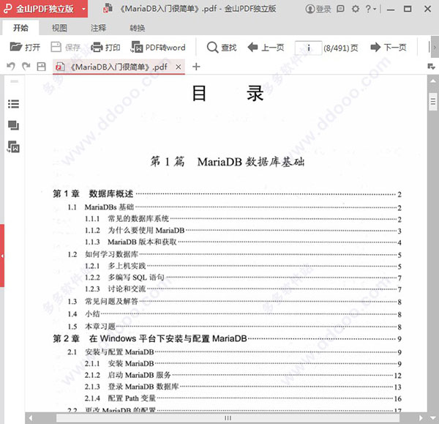Open settings gear icon in title bar
This screenshot has width=439, height=424.
(356, 9)
